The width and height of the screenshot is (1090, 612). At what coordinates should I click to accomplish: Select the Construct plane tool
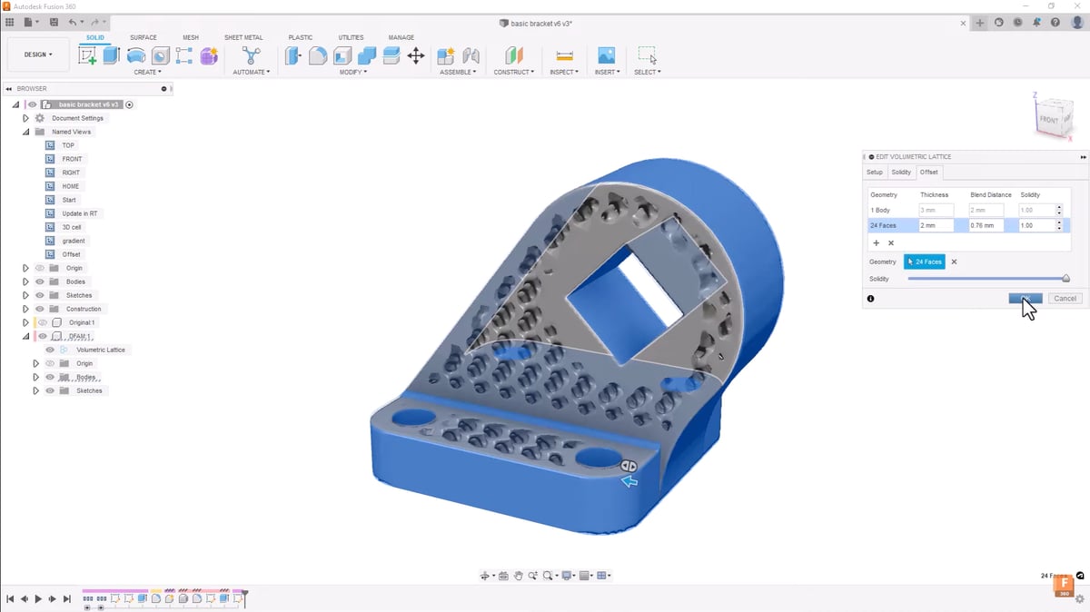coord(514,56)
